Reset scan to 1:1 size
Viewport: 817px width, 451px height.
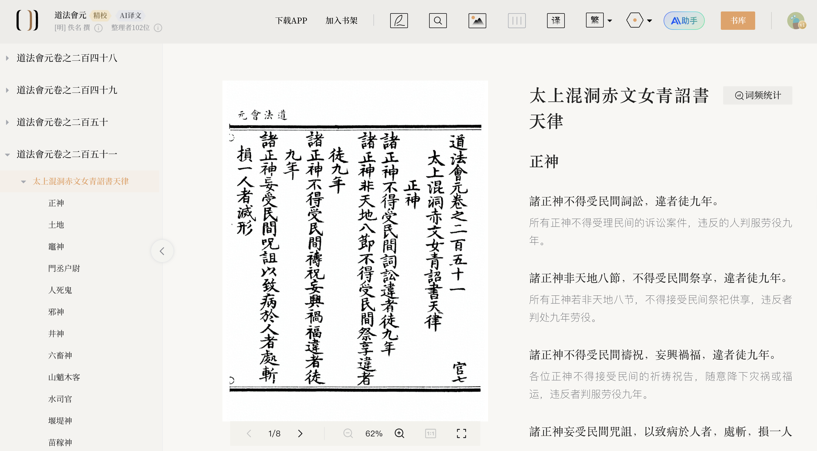(430, 433)
